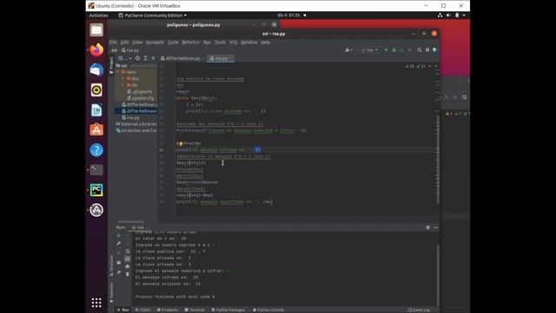
Task: Click Collapse All icon in Project toolbar
Action: 153,58
